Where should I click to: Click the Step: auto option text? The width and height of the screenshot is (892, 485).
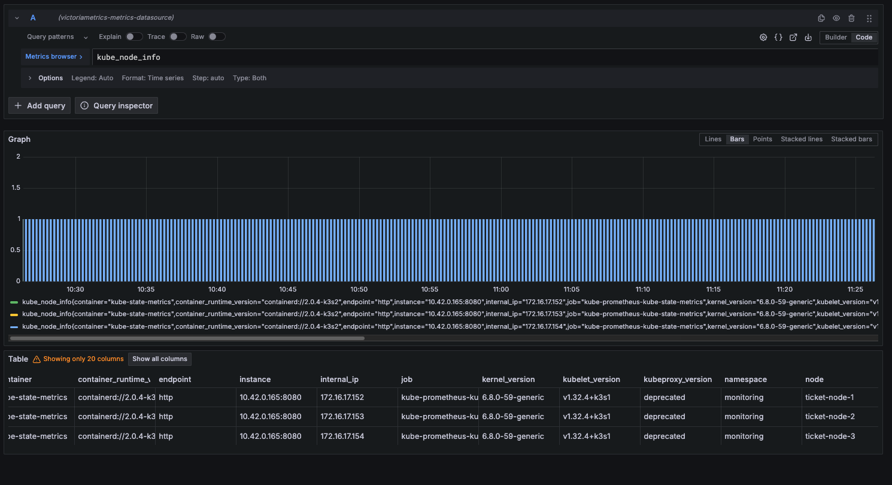coord(208,78)
